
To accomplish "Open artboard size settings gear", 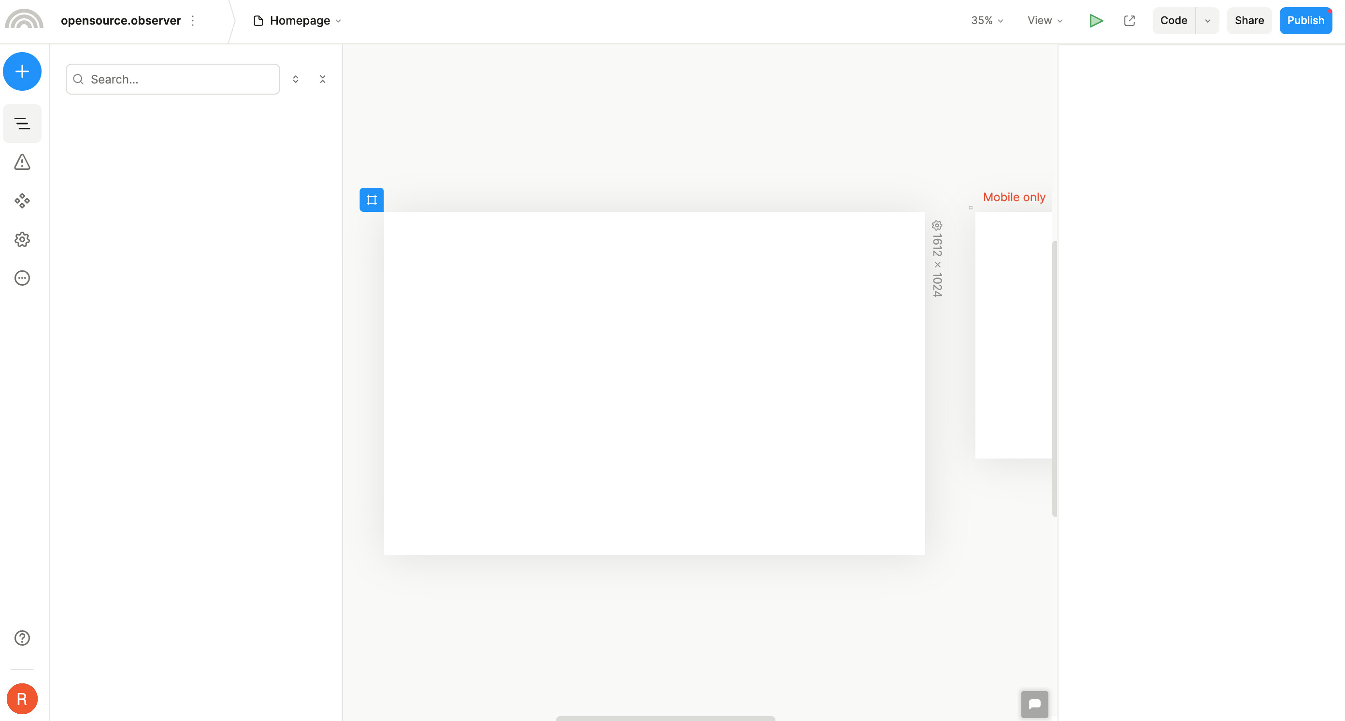I will point(937,225).
